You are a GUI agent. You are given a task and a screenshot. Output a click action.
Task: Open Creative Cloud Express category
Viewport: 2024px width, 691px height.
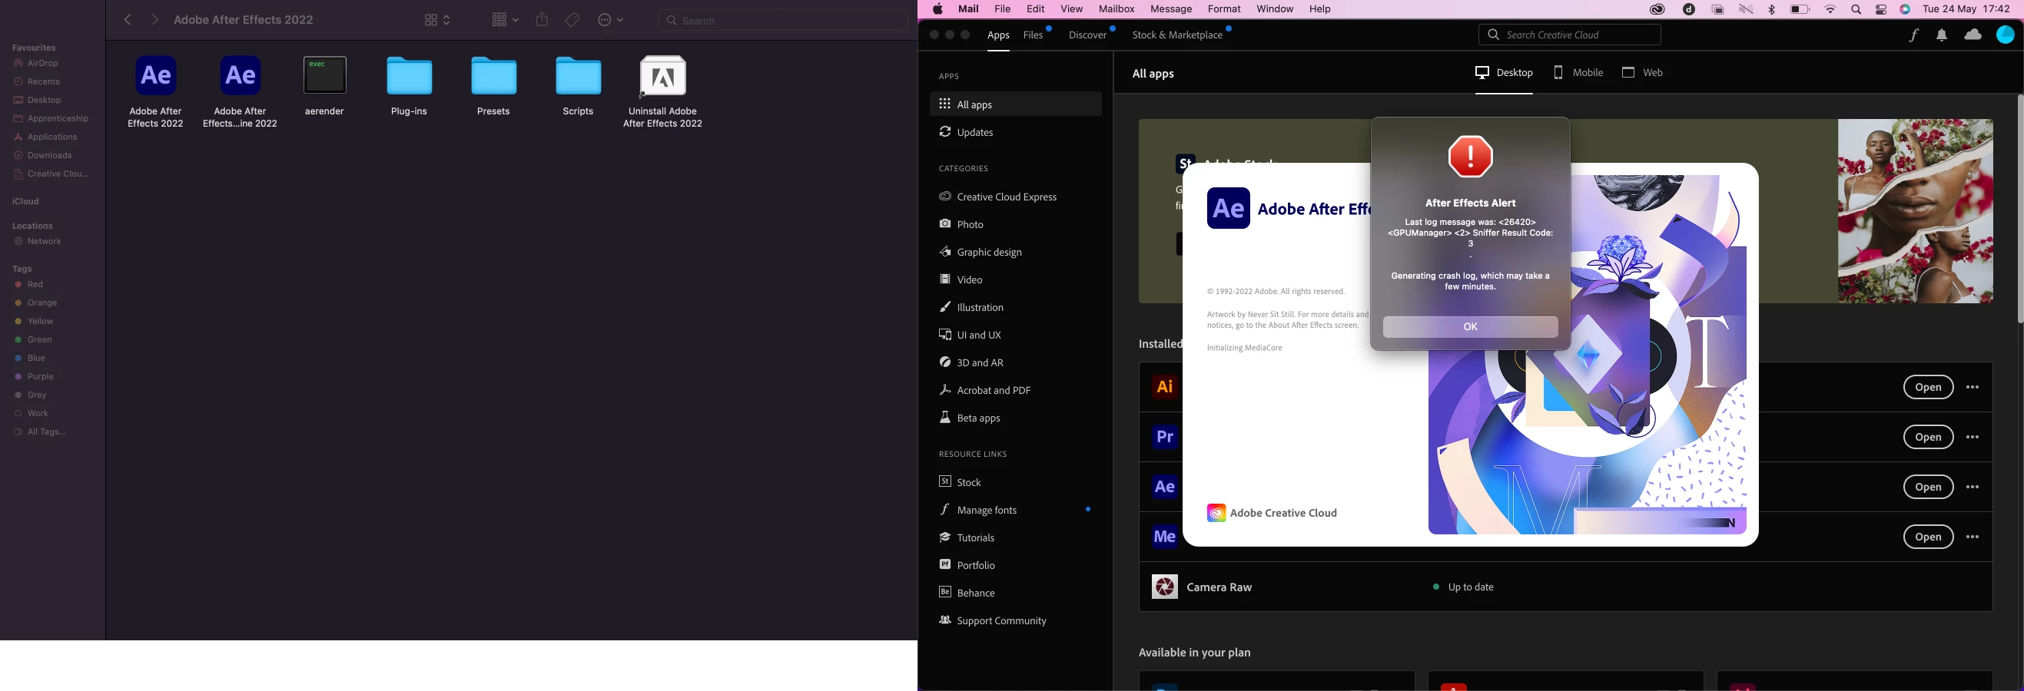[999, 197]
